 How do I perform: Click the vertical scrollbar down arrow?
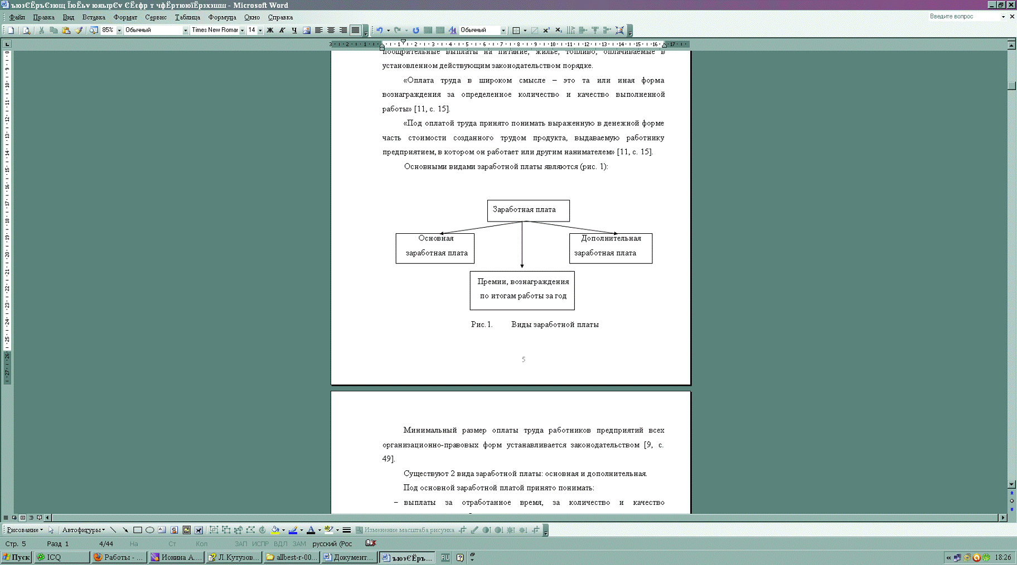(x=1011, y=484)
